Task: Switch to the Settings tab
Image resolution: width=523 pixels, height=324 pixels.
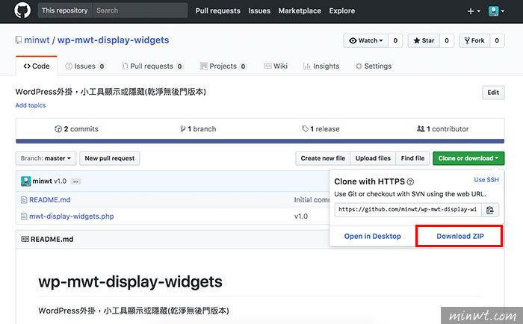Action: click(374, 66)
